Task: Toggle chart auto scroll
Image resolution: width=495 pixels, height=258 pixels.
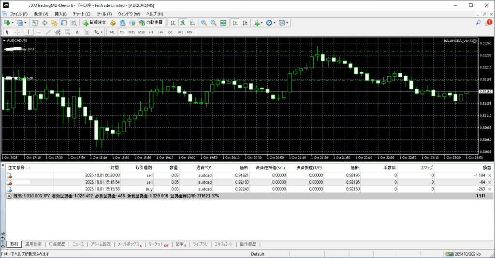Action: tap(235, 23)
